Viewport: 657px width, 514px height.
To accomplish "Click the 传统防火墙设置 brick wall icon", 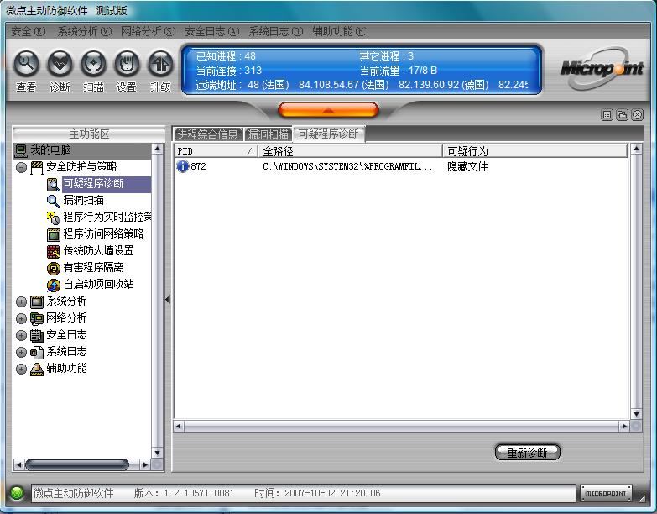I will [x=53, y=251].
